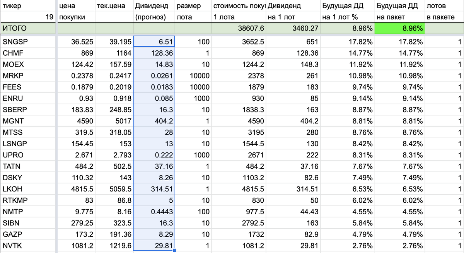
Task: Select CHMF current price 1164
Action: point(114,53)
